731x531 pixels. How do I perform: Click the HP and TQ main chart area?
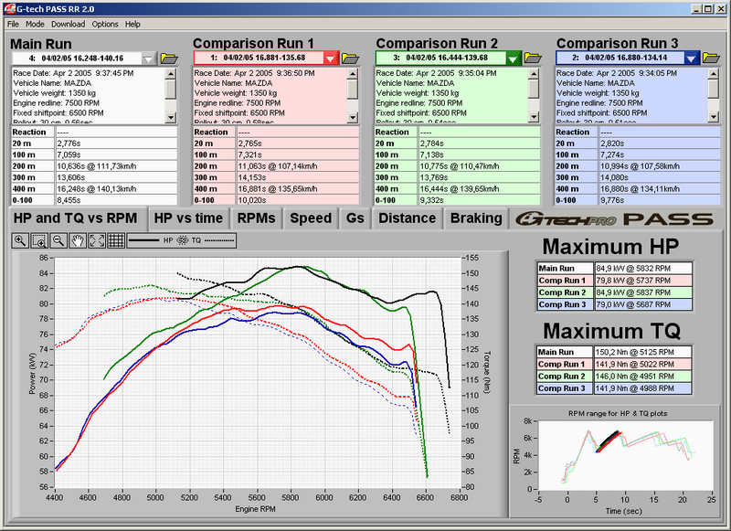[258, 372]
